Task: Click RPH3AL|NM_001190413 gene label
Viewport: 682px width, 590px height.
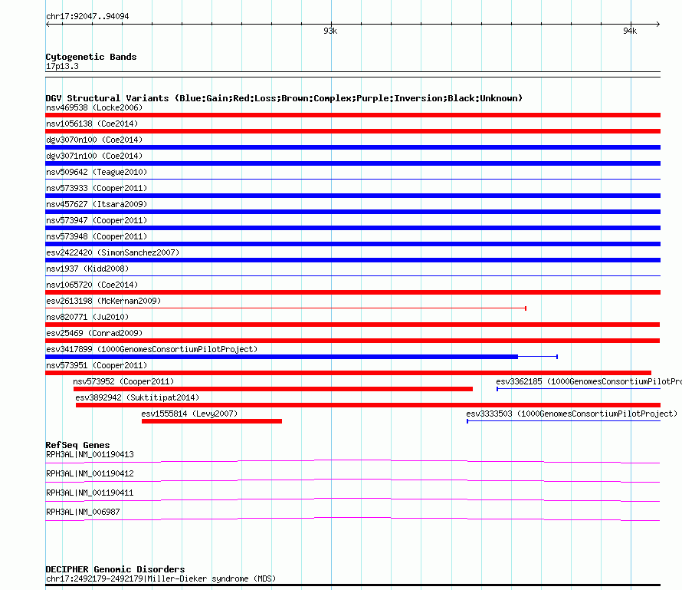Action: click(90, 454)
